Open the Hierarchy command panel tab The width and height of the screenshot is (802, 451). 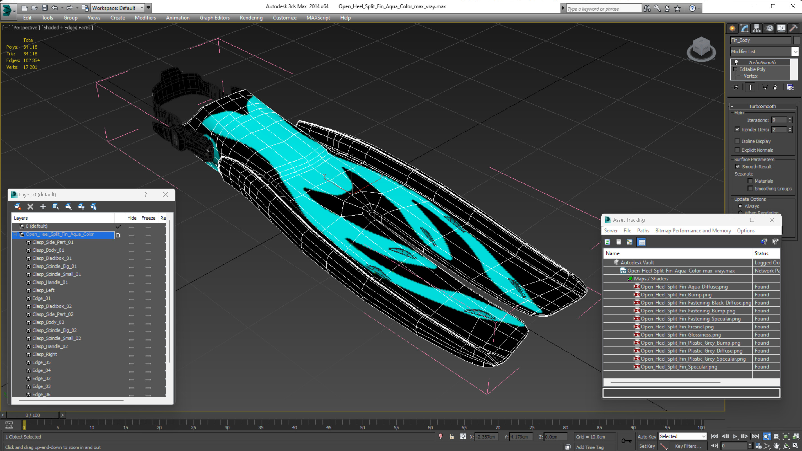(756, 28)
